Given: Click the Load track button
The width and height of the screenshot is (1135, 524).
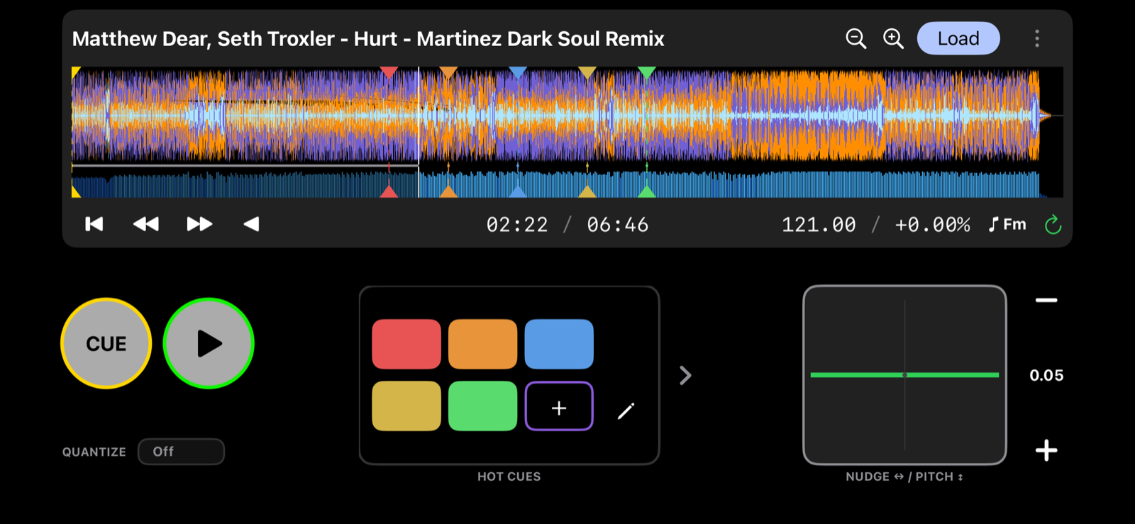Looking at the screenshot, I should coord(958,38).
